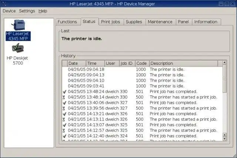Sort history by Job ID column header
The image size is (237, 158).
[x=127, y=63]
